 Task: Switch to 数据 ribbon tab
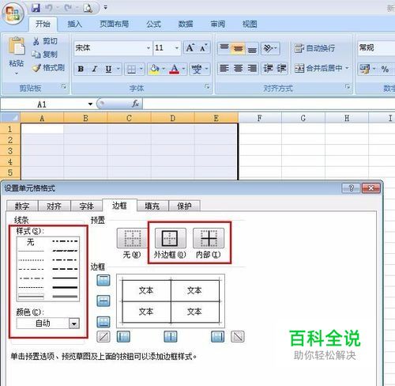(186, 25)
